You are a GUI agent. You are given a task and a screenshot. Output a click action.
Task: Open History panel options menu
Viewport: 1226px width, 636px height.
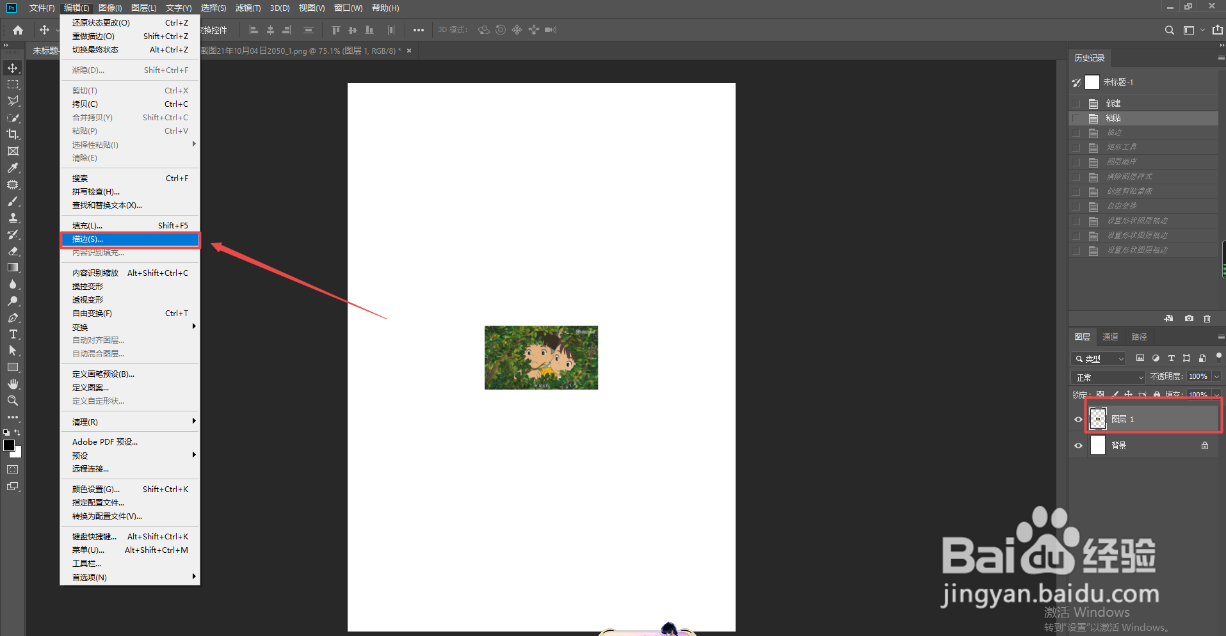click(1221, 58)
